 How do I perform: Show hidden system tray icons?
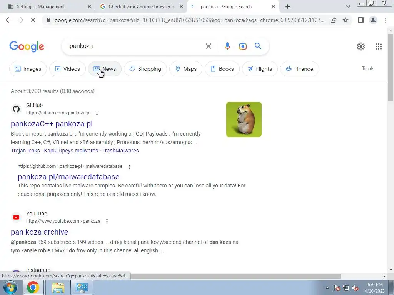pyautogui.click(x=327, y=288)
